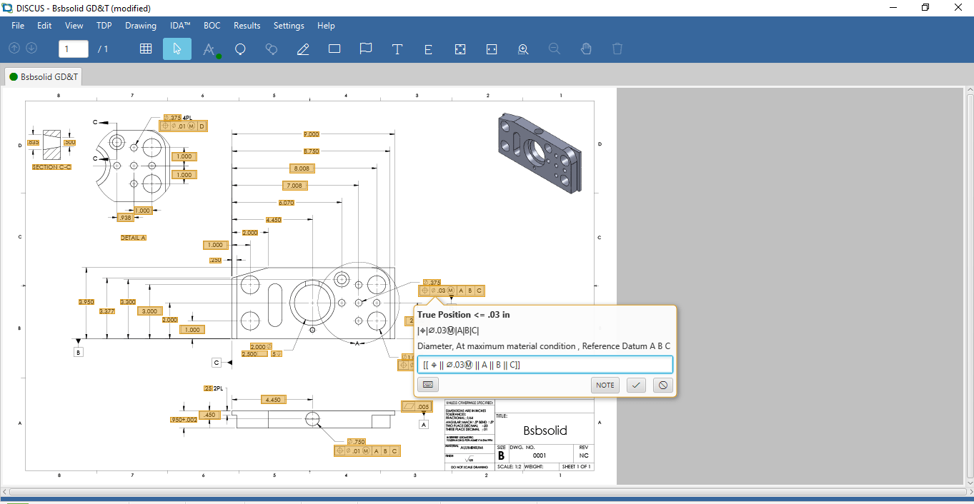Image resolution: width=974 pixels, height=504 pixels.
Task: Select the fit-to-window tool
Action: pos(459,49)
